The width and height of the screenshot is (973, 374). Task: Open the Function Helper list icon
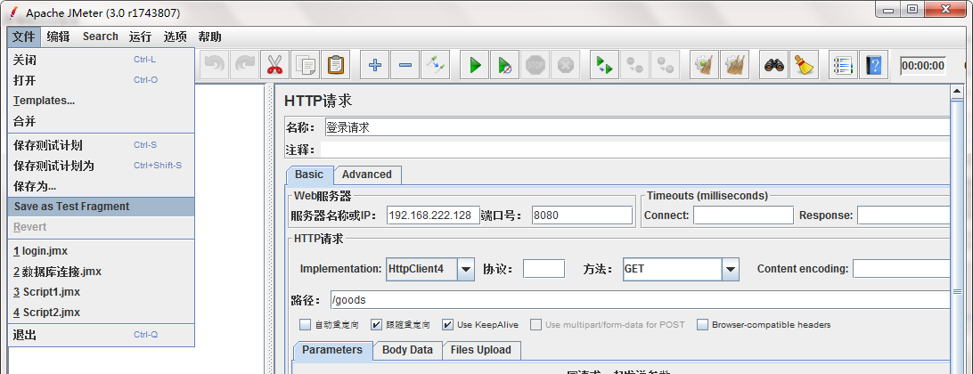pyautogui.click(x=843, y=64)
